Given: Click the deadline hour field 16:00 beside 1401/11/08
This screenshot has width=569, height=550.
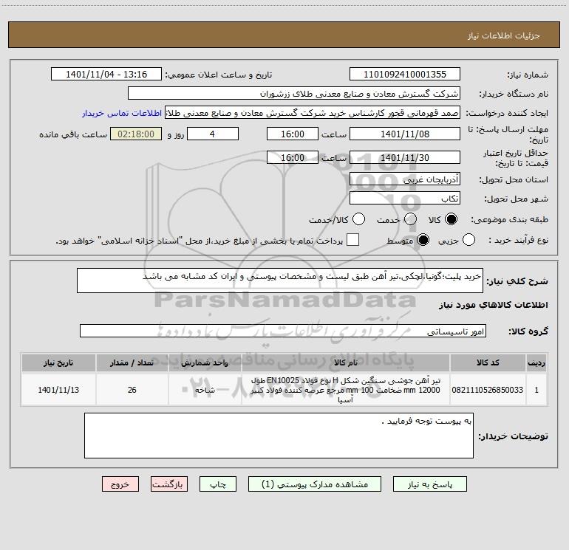Looking at the screenshot, I should click(x=293, y=134).
